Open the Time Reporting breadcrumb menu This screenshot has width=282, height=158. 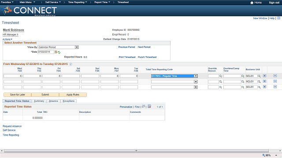78,2
